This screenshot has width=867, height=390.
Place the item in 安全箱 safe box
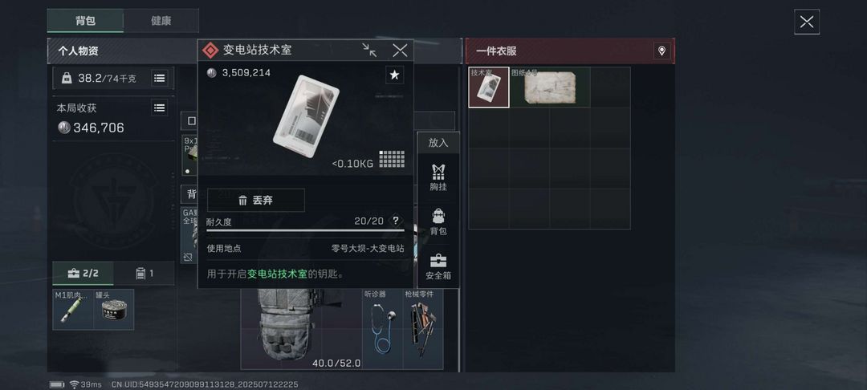pos(438,266)
